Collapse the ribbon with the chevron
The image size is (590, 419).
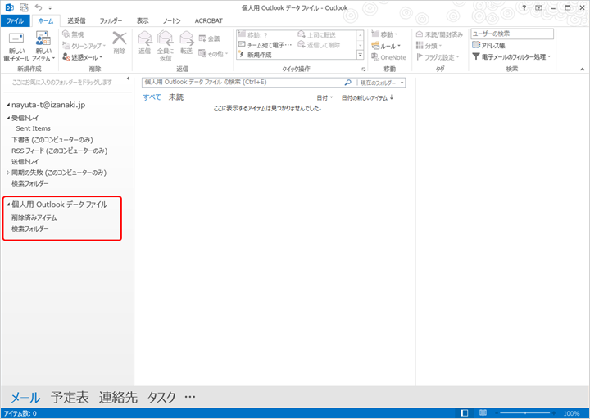tap(582, 69)
